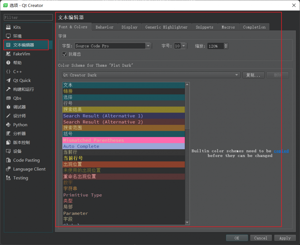Viewport: 300px width, 245px height.
Task: Click the Cancel button
Action: 260,238
